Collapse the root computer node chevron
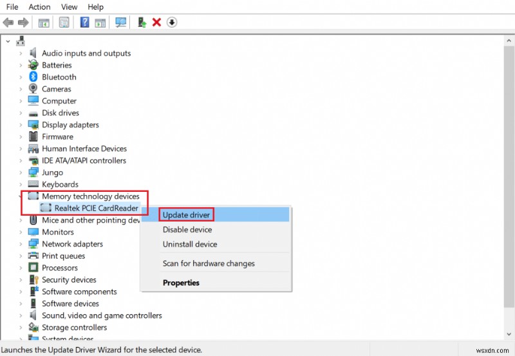 8,41
